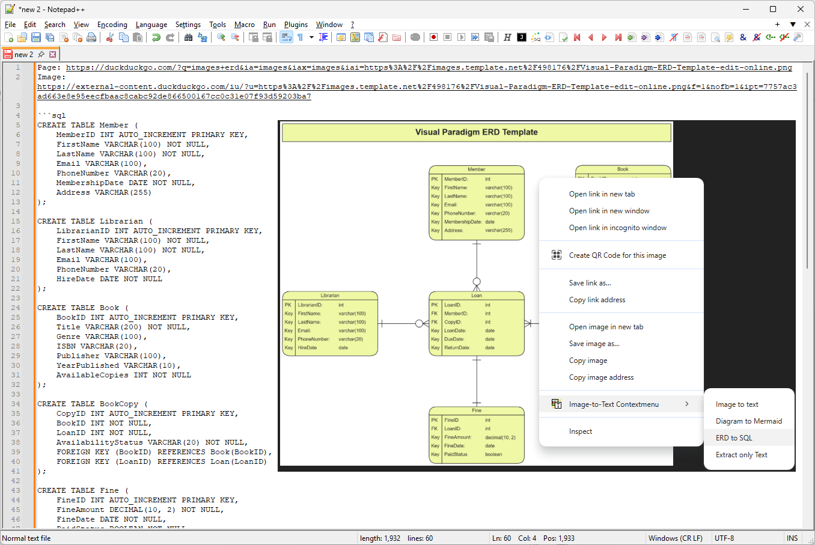Click the black J plugin icon
This screenshot has height=545, width=815.
522,37
